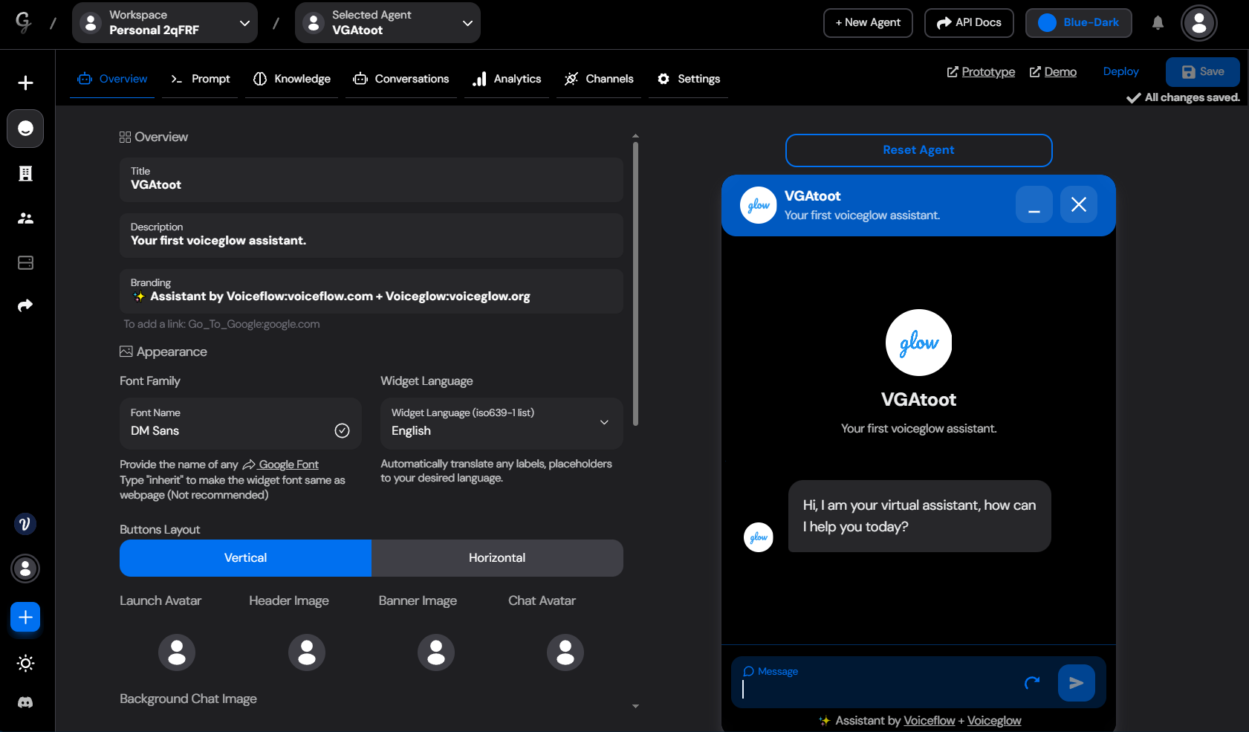Click the send message arrow button

coord(1076,683)
